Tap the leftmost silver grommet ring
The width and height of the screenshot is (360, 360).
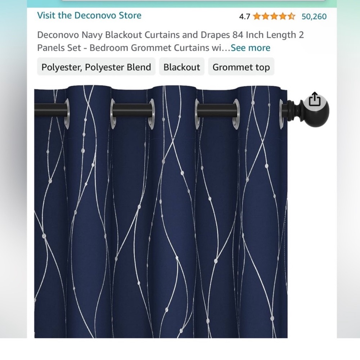tap(67, 114)
